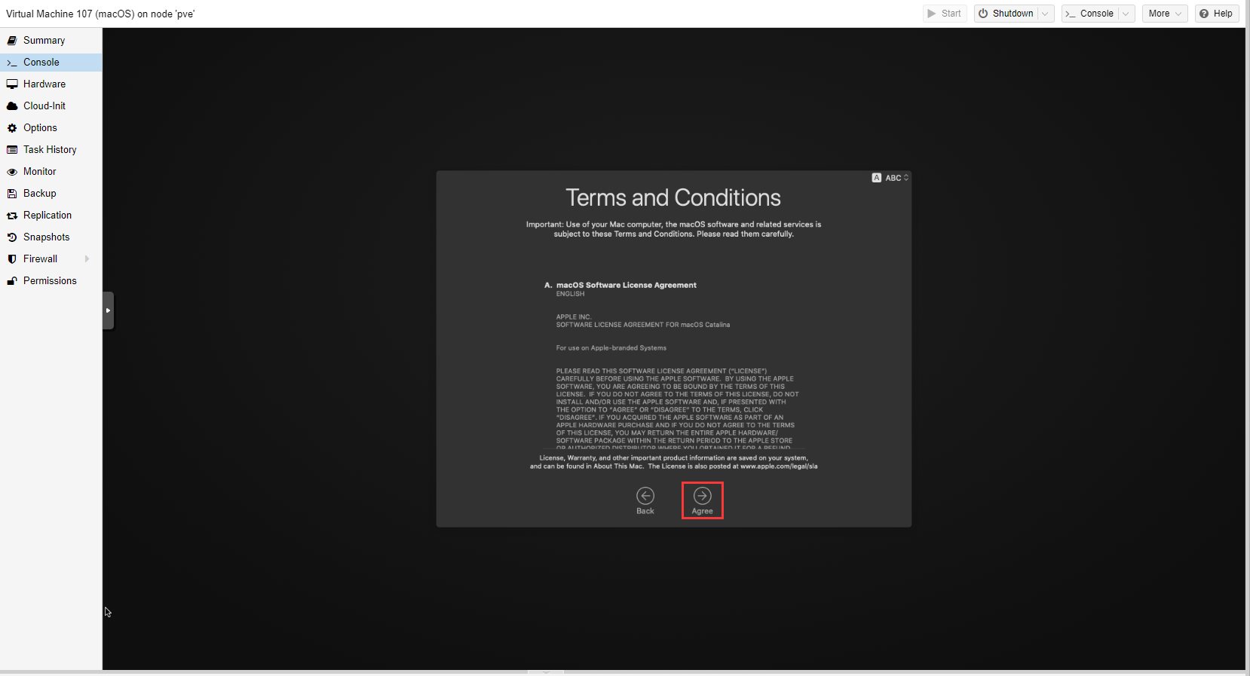This screenshot has height=676, width=1250.
Task: Click the Monitor eye icon
Action: tap(12, 172)
